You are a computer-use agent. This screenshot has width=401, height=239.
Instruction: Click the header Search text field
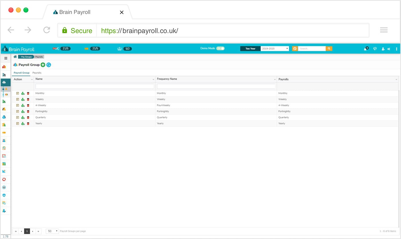[312, 49]
